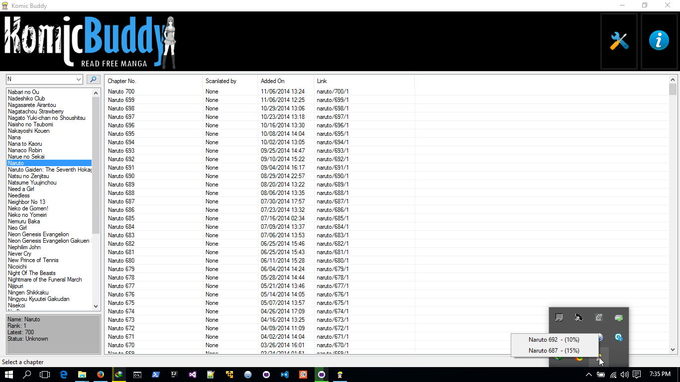The width and height of the screenshot is (680, 382).
Task: Click the 08/29/2014 22:57 date cell
Action: click(x=283, y=176)
